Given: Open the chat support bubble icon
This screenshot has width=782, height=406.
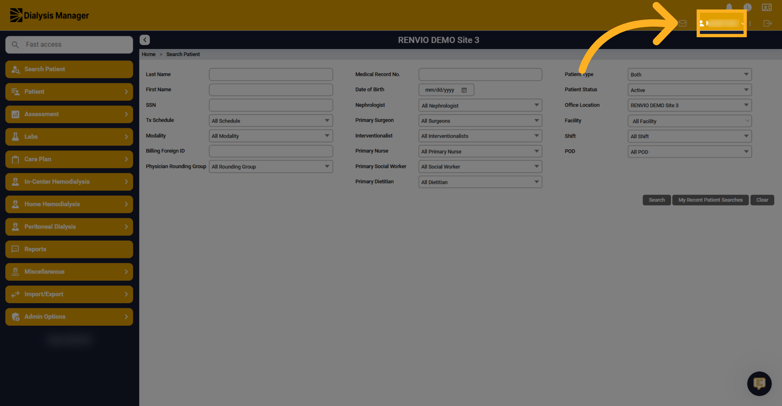Looking at the screenshot, I should pos(759,384).
